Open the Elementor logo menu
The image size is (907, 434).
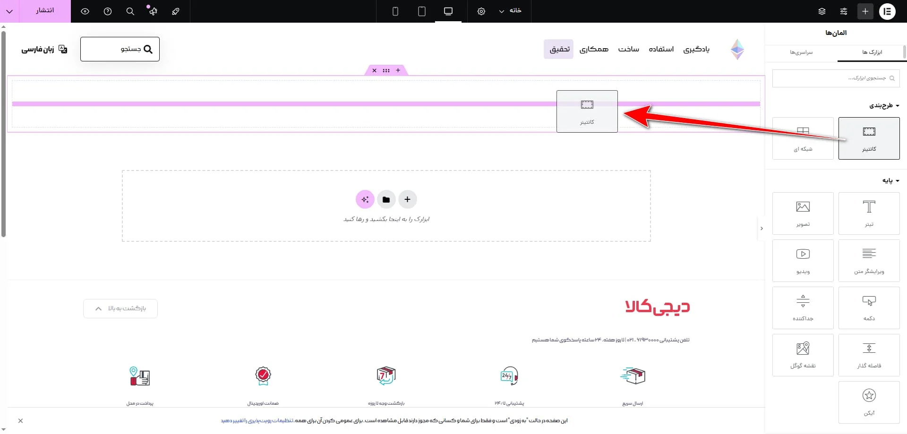(x=887, y=11)
